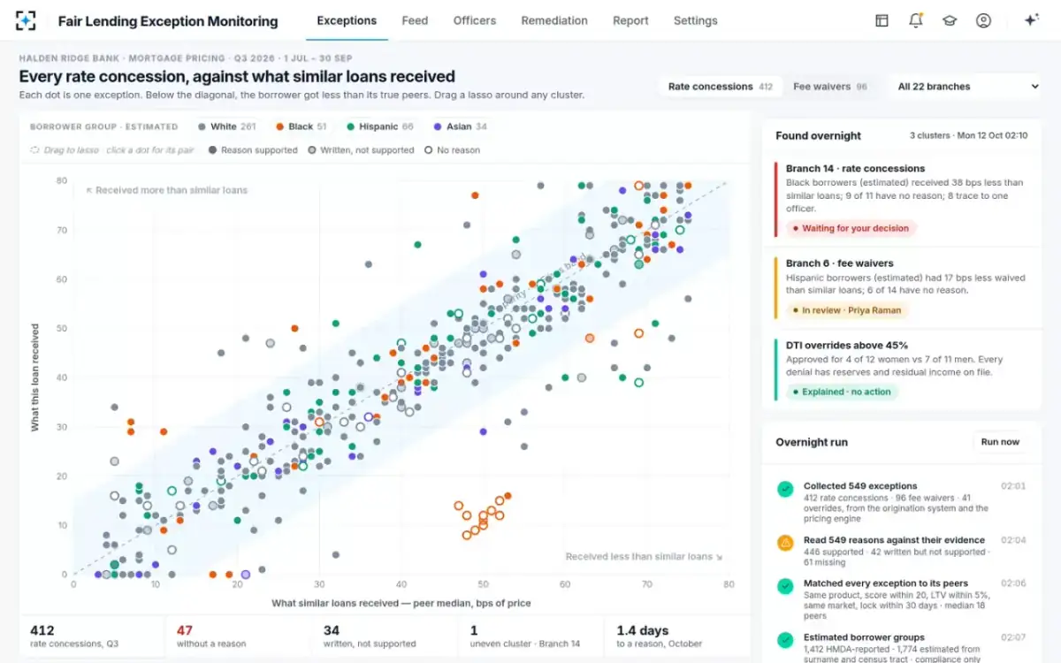Click the 1.4 days to a reason stat
Screen dimensions: 1061x663
point(677,636)
